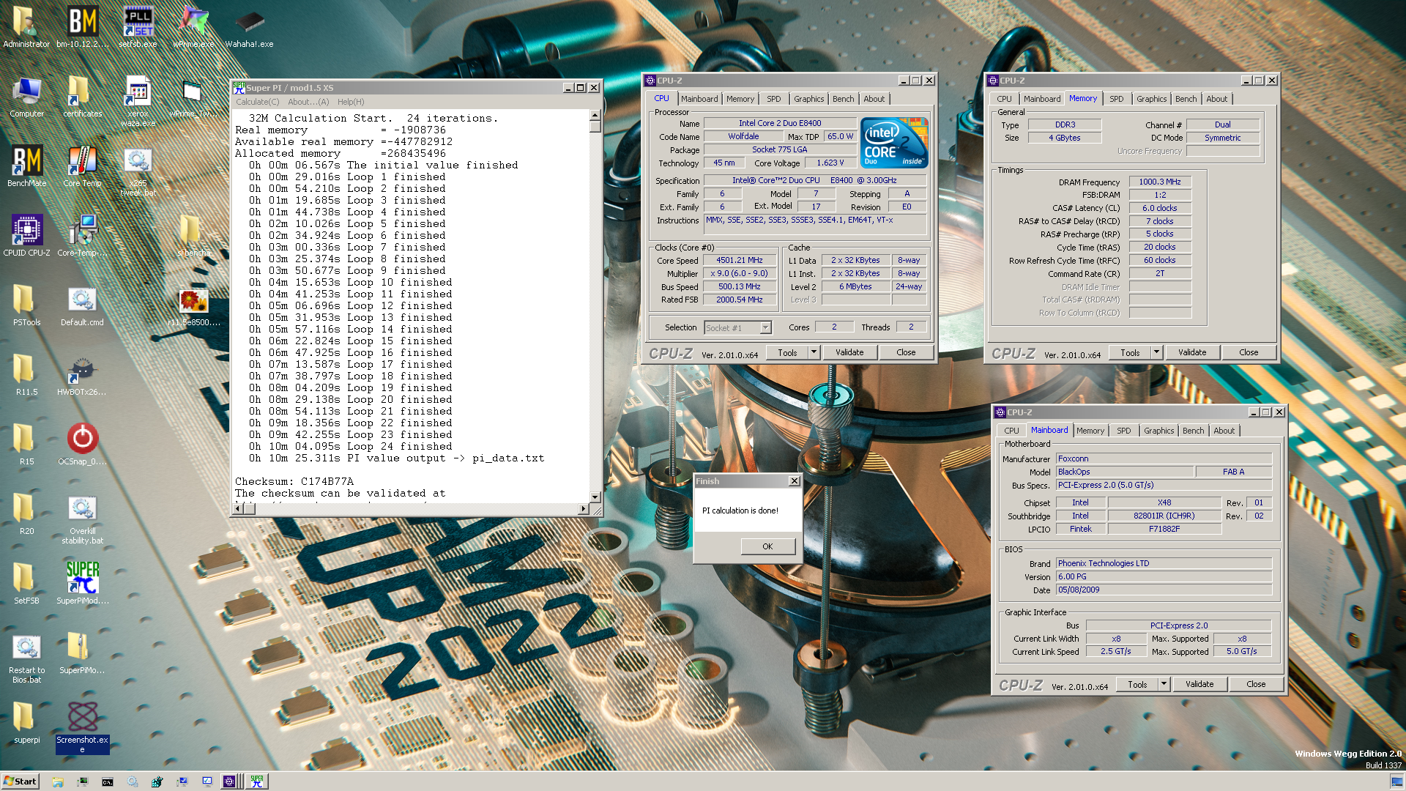This screenshot has height=791, width=1406.
Task: Click the Intel Core 2 Duo logo in CPU-Z
Action: pos(894,142)
